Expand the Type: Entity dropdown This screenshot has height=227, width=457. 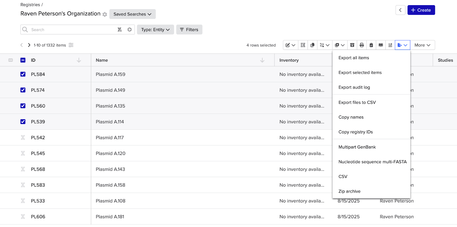[x=155, y=30]
